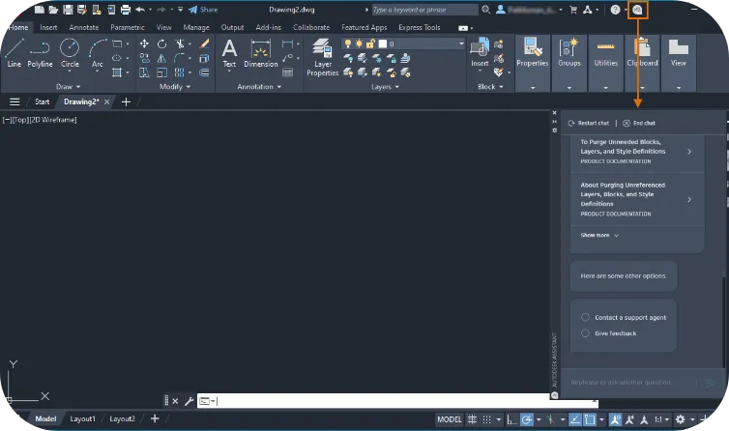Viewport: 729px width, 431px height.
Task: Select the Arc tool
Action: (98, 52)
